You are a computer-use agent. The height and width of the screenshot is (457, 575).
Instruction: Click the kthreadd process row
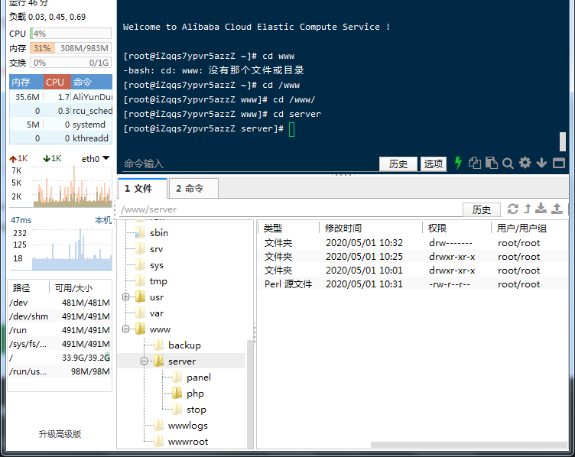tap(61, 138)
